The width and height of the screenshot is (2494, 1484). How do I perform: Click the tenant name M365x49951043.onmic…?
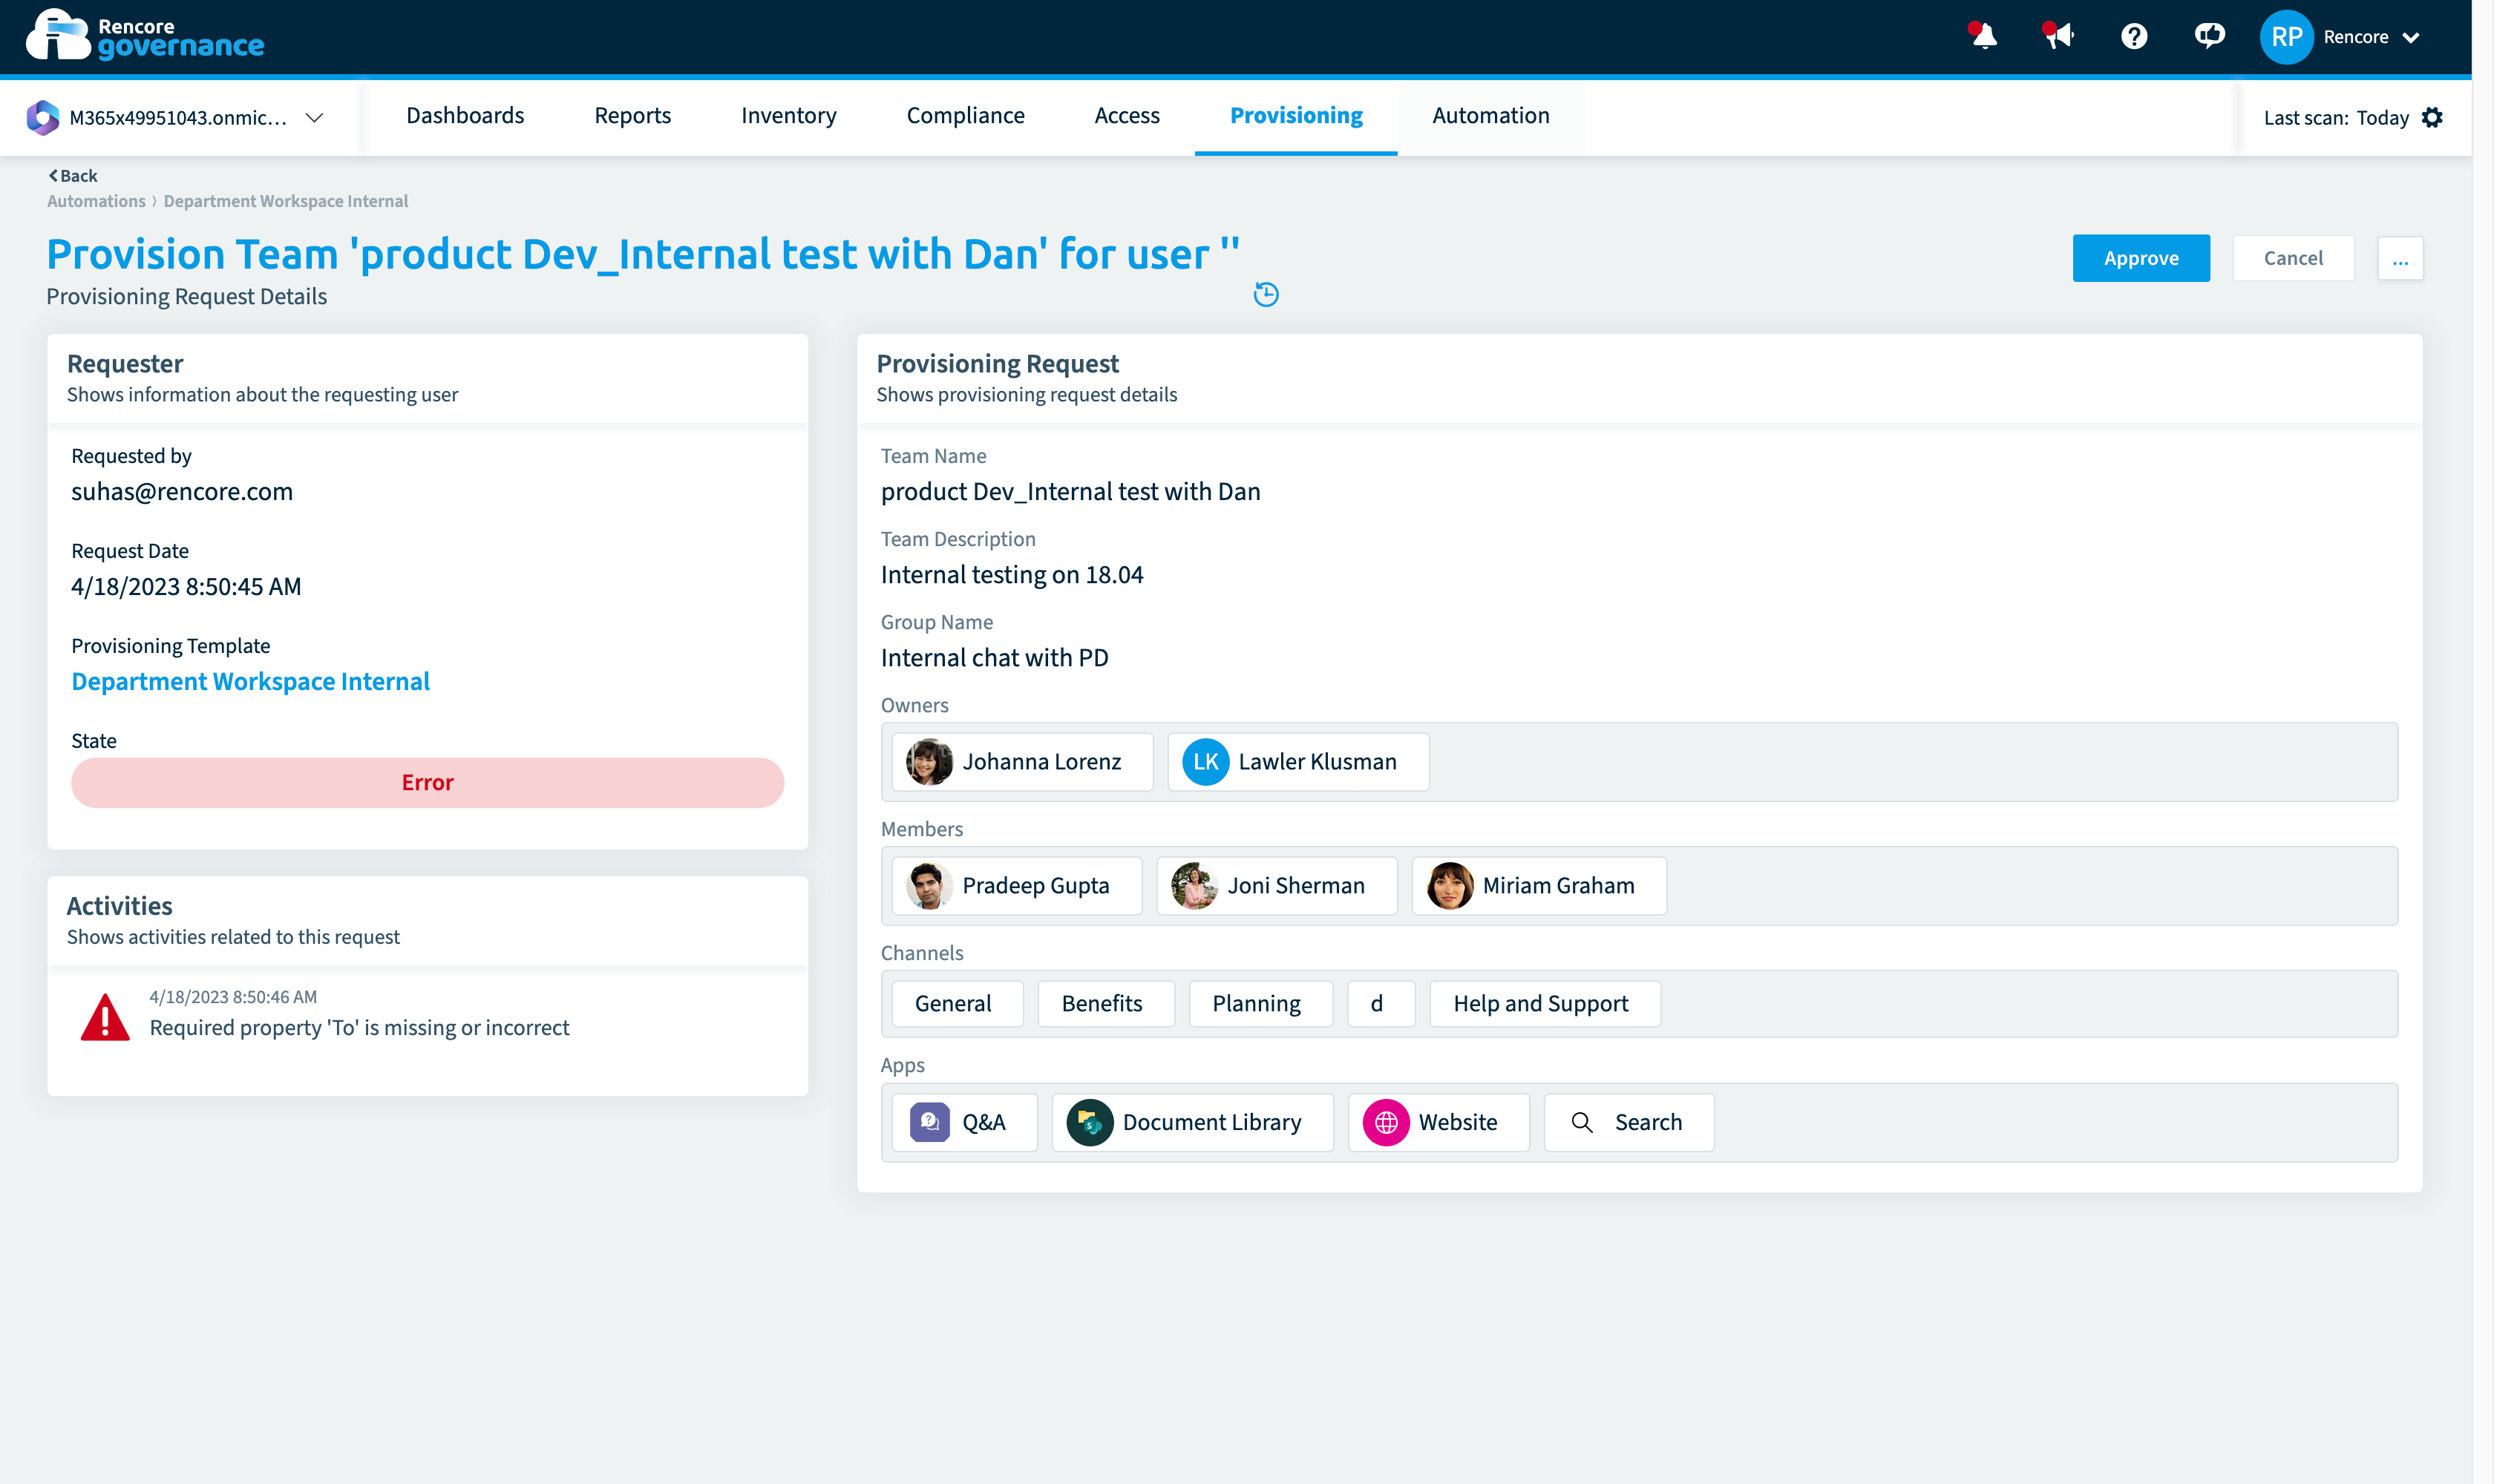[x=178, y=118]
